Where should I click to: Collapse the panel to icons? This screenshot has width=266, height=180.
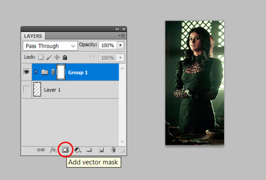pos(117,29)
